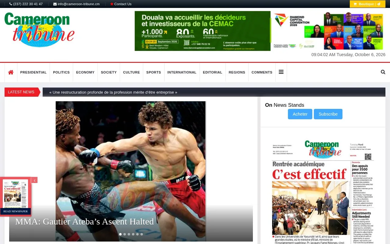The image size is (390, 244).
Task: Go to the home page icon
Action: (x=11, y=72)
